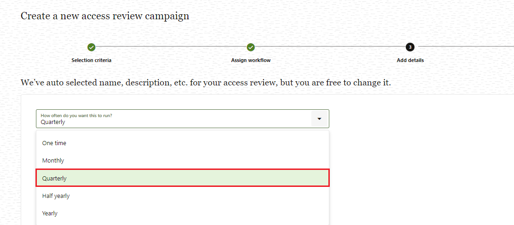Image resolution: width=514 pixels, height=225 pixels.
Task: Open the run frequency dropdown arrow
Action: (319, 119)
